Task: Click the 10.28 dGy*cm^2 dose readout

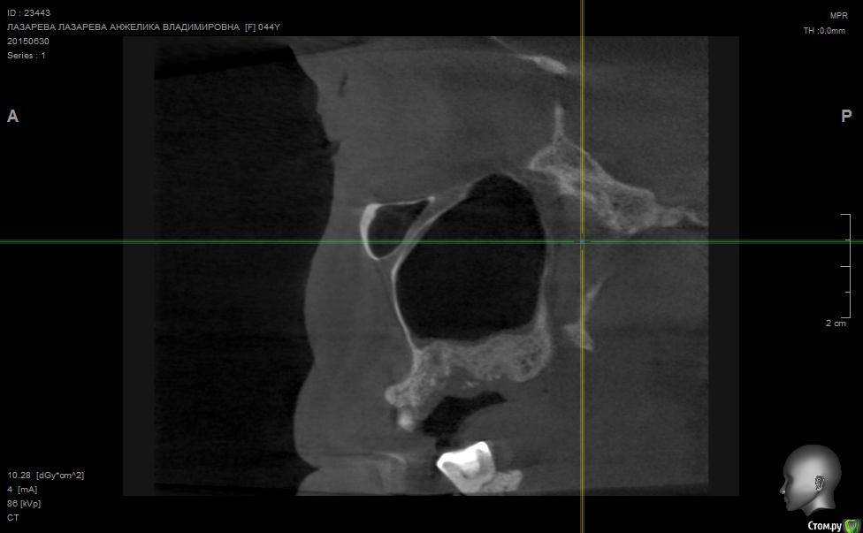Action: (x=46, y=476)
